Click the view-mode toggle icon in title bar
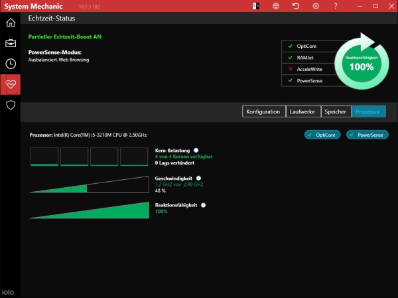 tap(256, 6)
